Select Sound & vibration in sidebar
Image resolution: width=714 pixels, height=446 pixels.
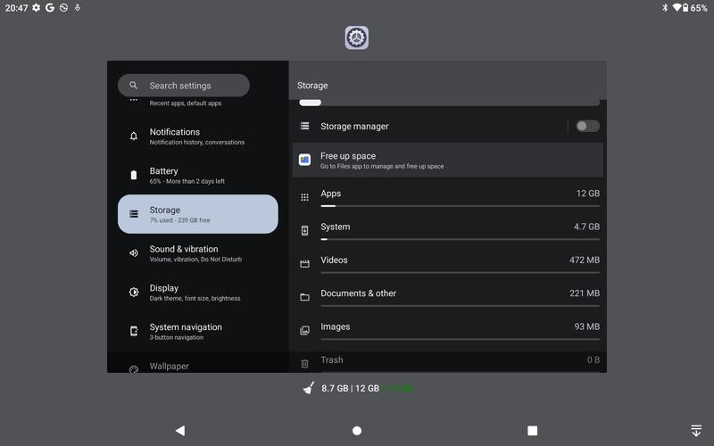(x=197, y=253)
